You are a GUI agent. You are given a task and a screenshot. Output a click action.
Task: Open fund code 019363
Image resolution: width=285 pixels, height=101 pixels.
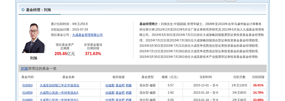pos(27,85)
